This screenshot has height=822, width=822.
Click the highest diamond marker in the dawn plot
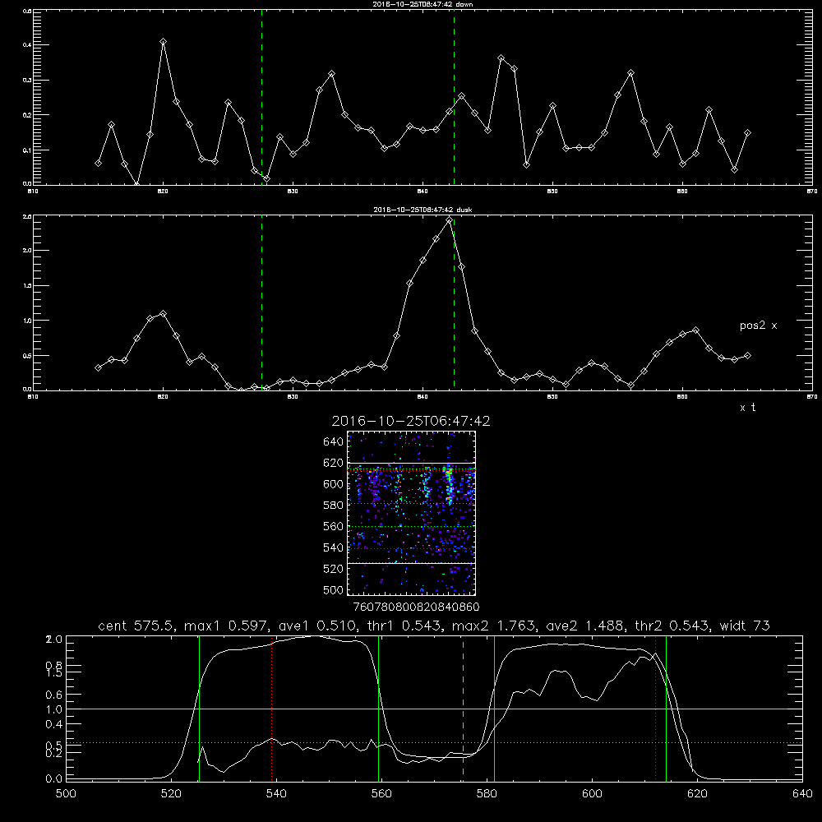(163, 41)
